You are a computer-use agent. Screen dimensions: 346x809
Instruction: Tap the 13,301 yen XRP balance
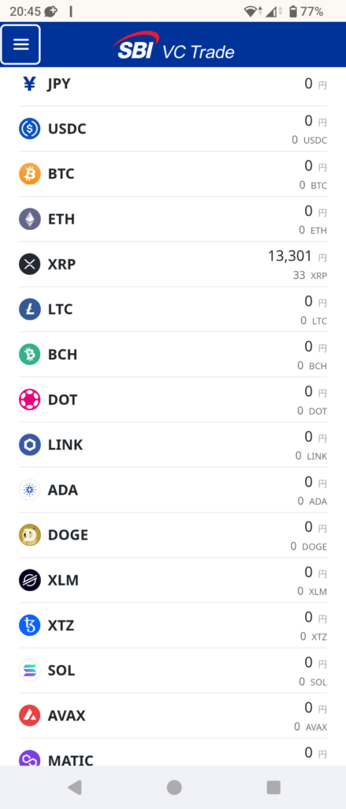click(x=290, y=256)
